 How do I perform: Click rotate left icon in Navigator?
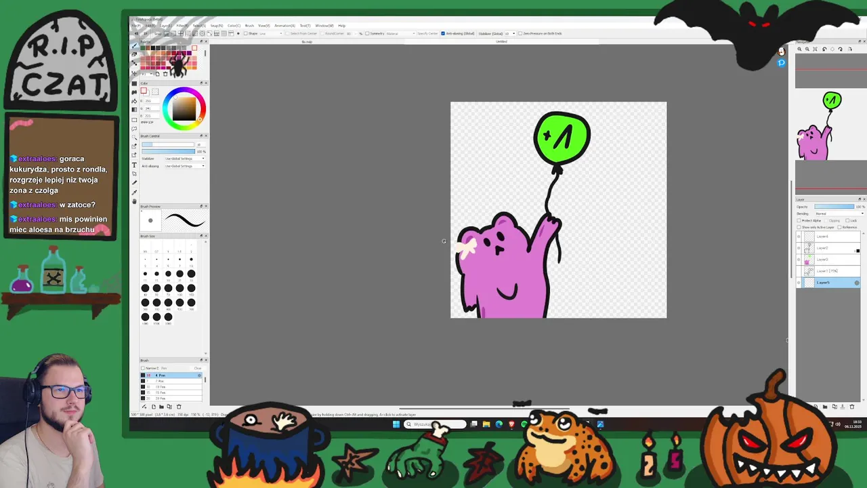pos(824,49)
